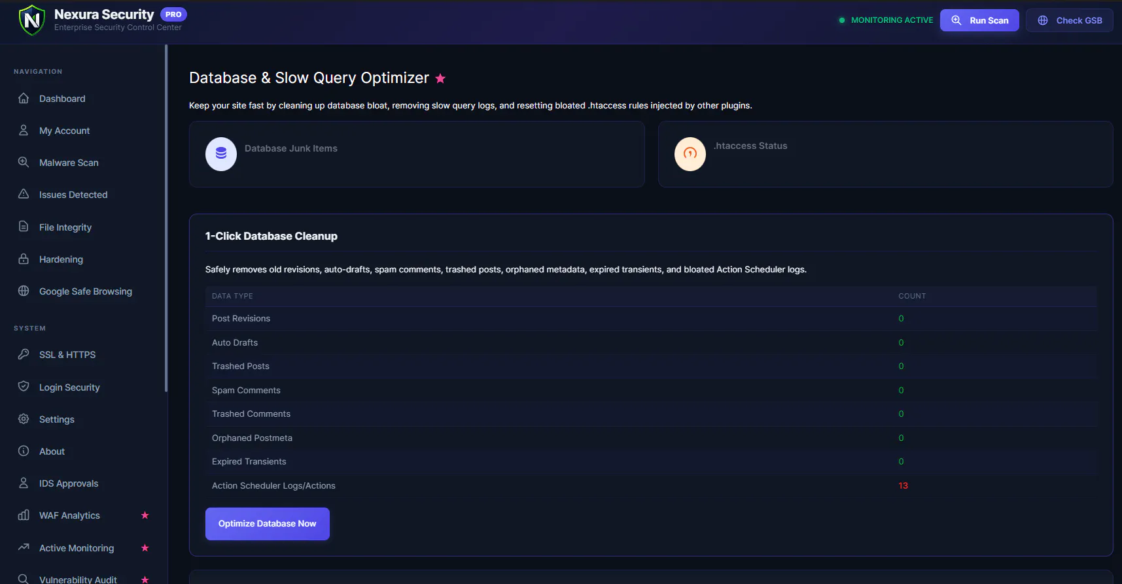Click the Vulnerability Audit search icon
This screenshot has height=584, width=1122.
tap(24, 579)
